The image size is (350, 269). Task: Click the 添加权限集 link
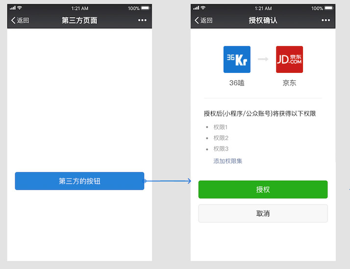tap(227, 161)
